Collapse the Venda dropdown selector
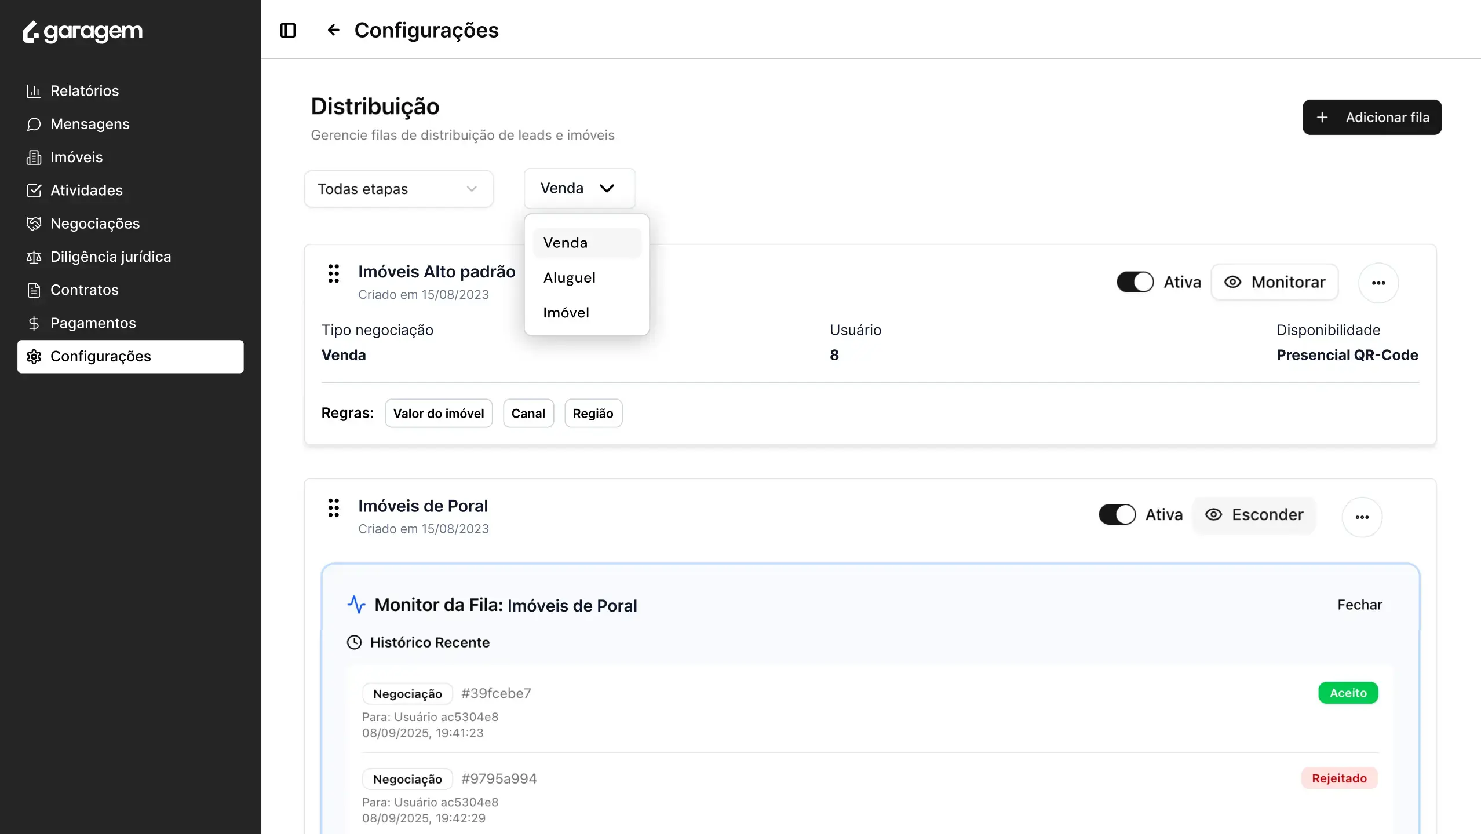This screenshot has height=834, width=1481. click(579, 188)
